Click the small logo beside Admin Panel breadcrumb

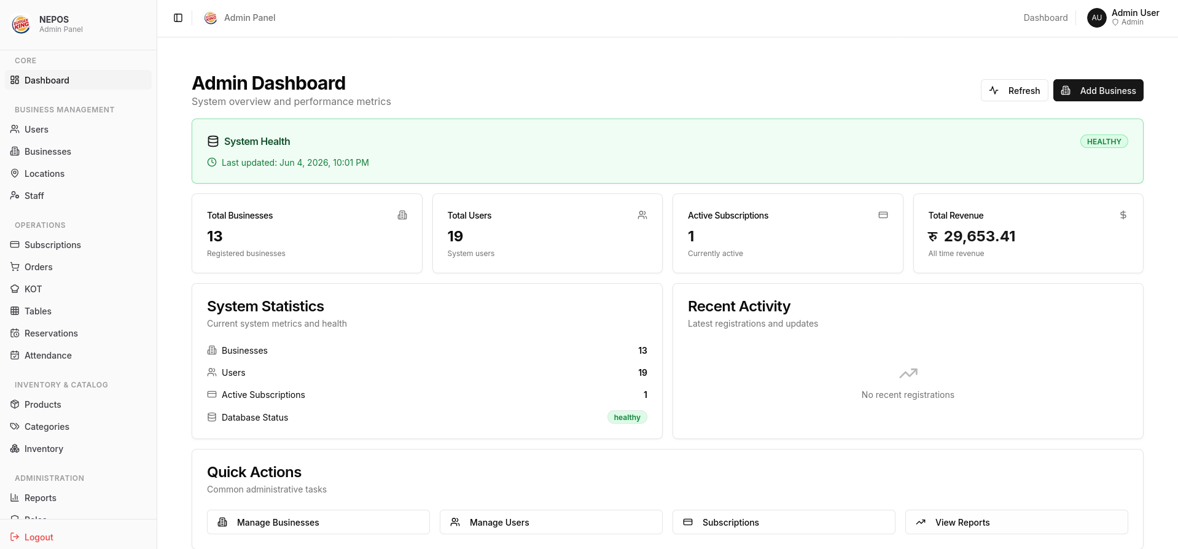click(211, 18)
